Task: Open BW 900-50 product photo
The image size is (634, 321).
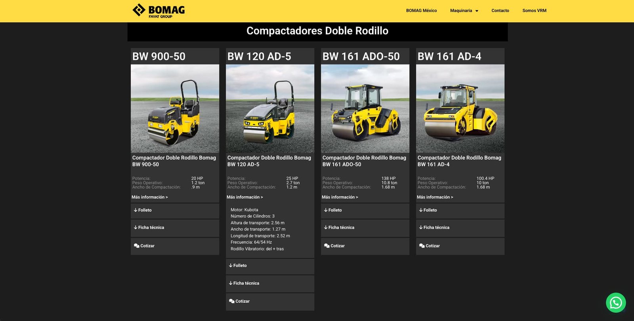Action: click(x=175, y=109)
